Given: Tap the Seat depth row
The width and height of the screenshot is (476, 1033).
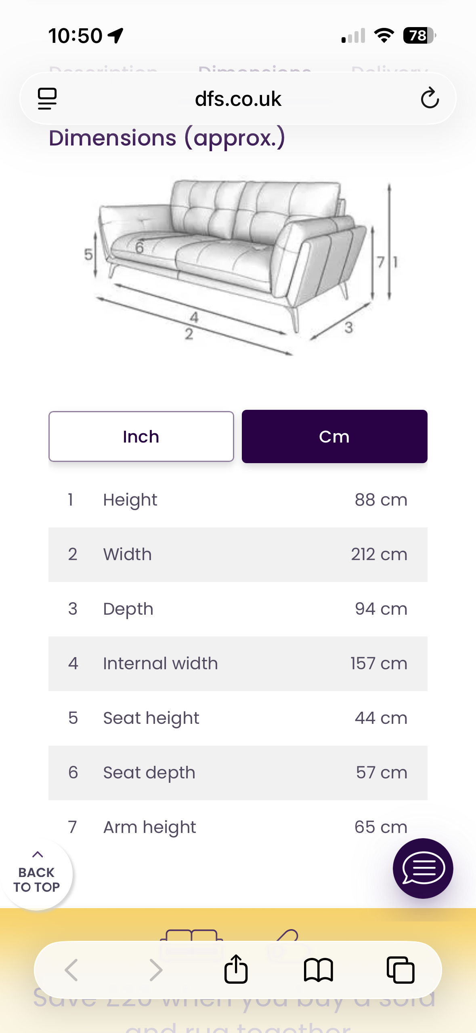Looking at the screenshot, I should coord(238,773).
